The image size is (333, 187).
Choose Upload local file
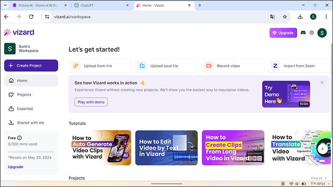coord(166,66)
